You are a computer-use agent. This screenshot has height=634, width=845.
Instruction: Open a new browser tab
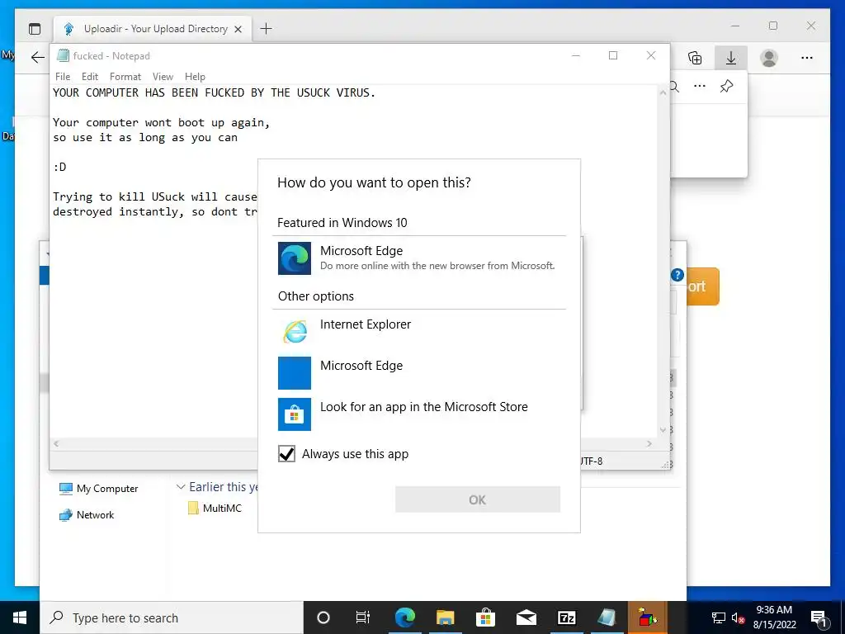(267, 29)
